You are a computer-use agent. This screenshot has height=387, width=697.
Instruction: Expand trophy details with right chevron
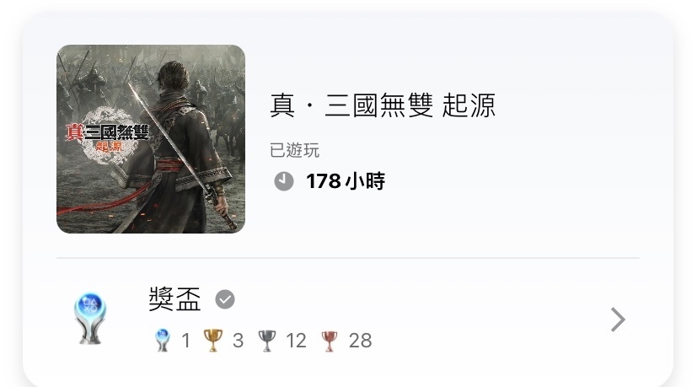(x=618, y=320)
